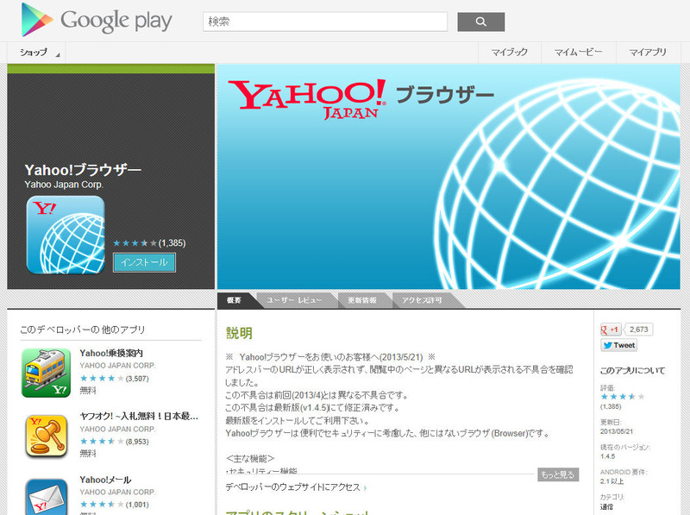This screenshot has width=690, height=515.
Task: Open the Yahoo!乗換案内 train app icon
Action: [x=46, y=372]
